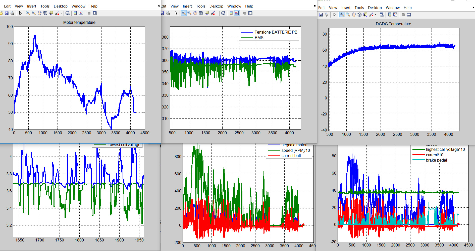
Task: Dock the Tensione BATTERIE figure with corner arrow
Action: pos(314,6)
